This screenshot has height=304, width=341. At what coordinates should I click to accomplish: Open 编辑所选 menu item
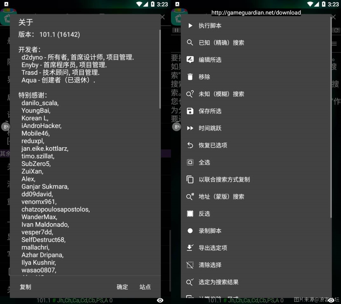click(256, 60)
